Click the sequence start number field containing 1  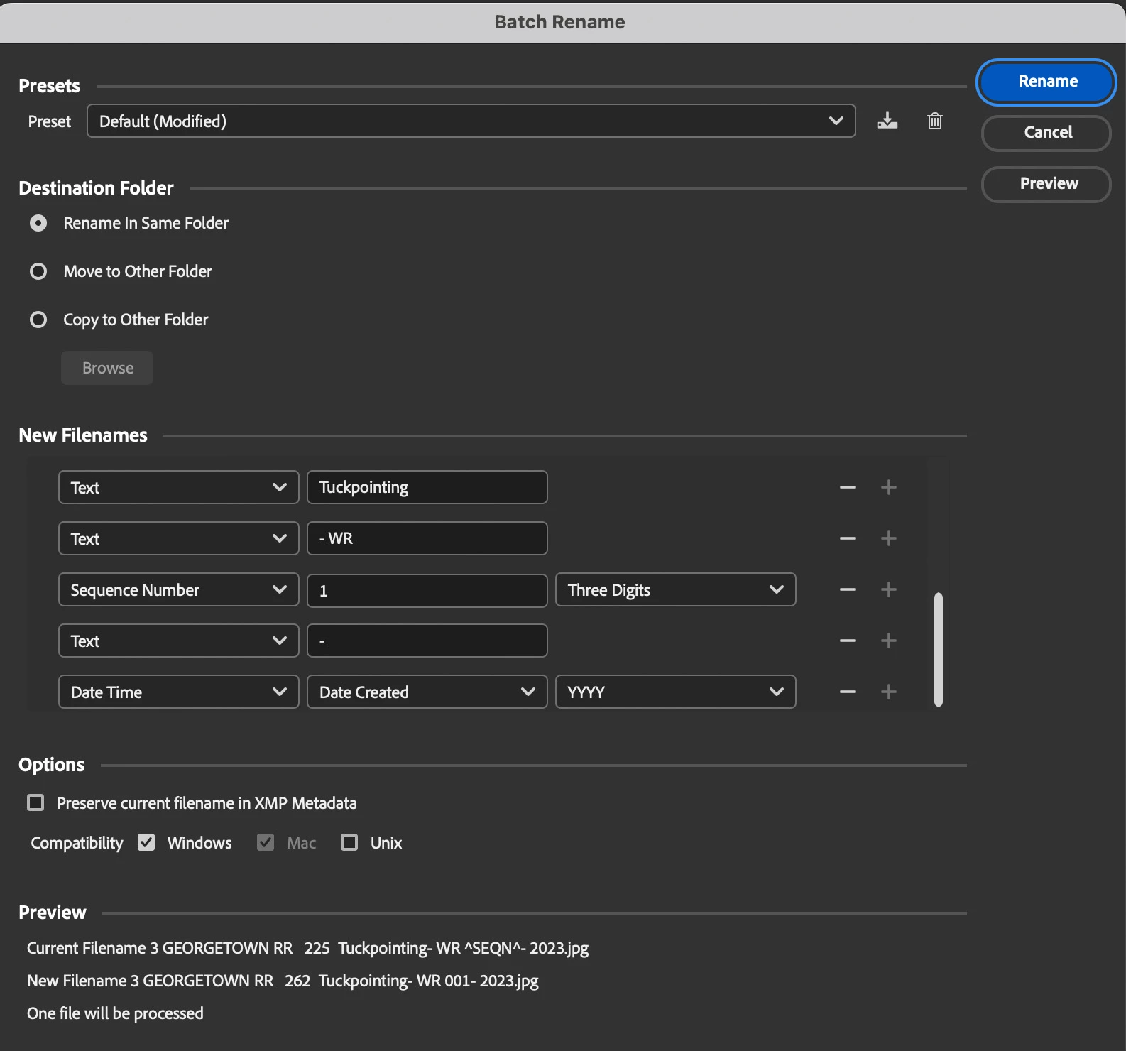(427, 590)
